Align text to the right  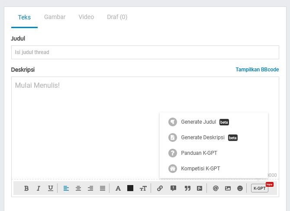90,189
